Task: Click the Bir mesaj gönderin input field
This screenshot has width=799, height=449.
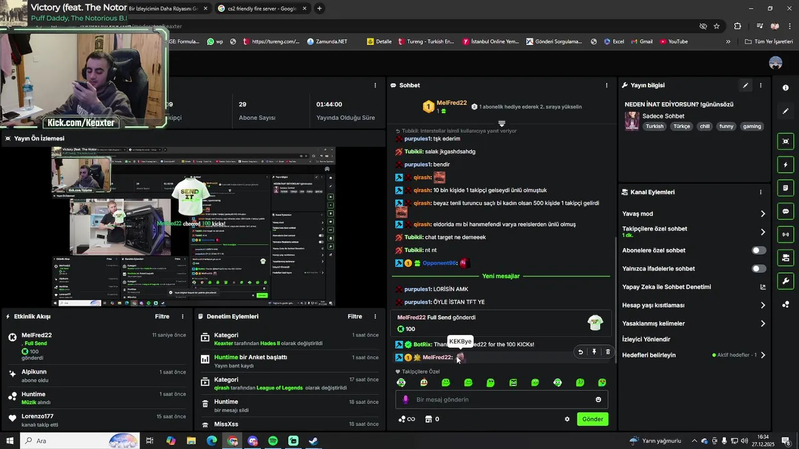Action: pyautogui.click(x=502, y=400)
